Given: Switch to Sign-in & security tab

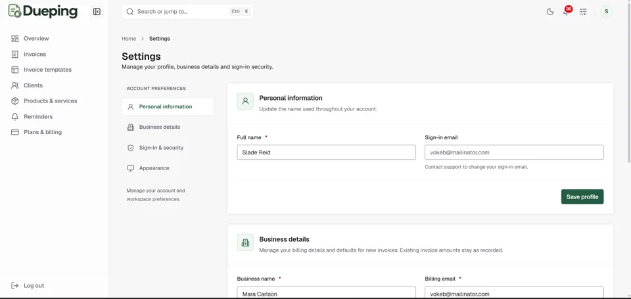Looking at the screenshot, I should [168, 148].
